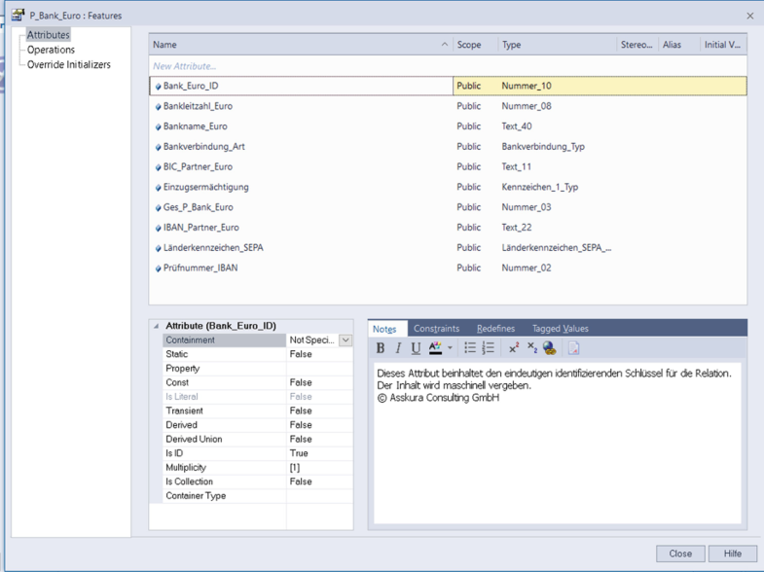The width and height of the screenshot is (764, 572).
Task: Click the Initial V... column header
Action: click(x=723, y=45)
